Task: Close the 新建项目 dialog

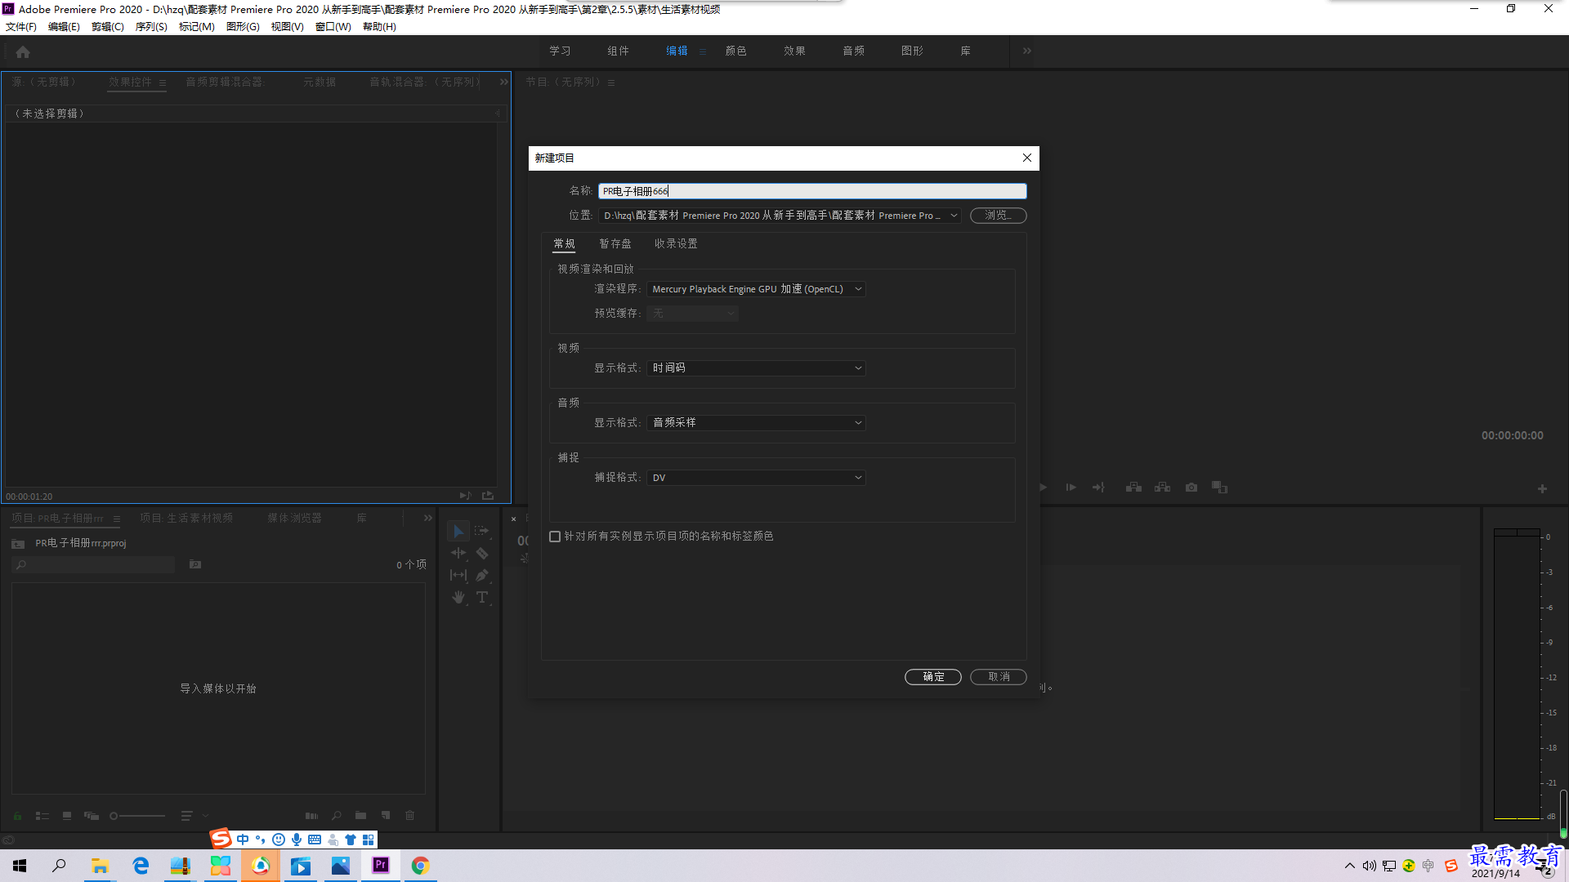Action: pos(1027,158)
